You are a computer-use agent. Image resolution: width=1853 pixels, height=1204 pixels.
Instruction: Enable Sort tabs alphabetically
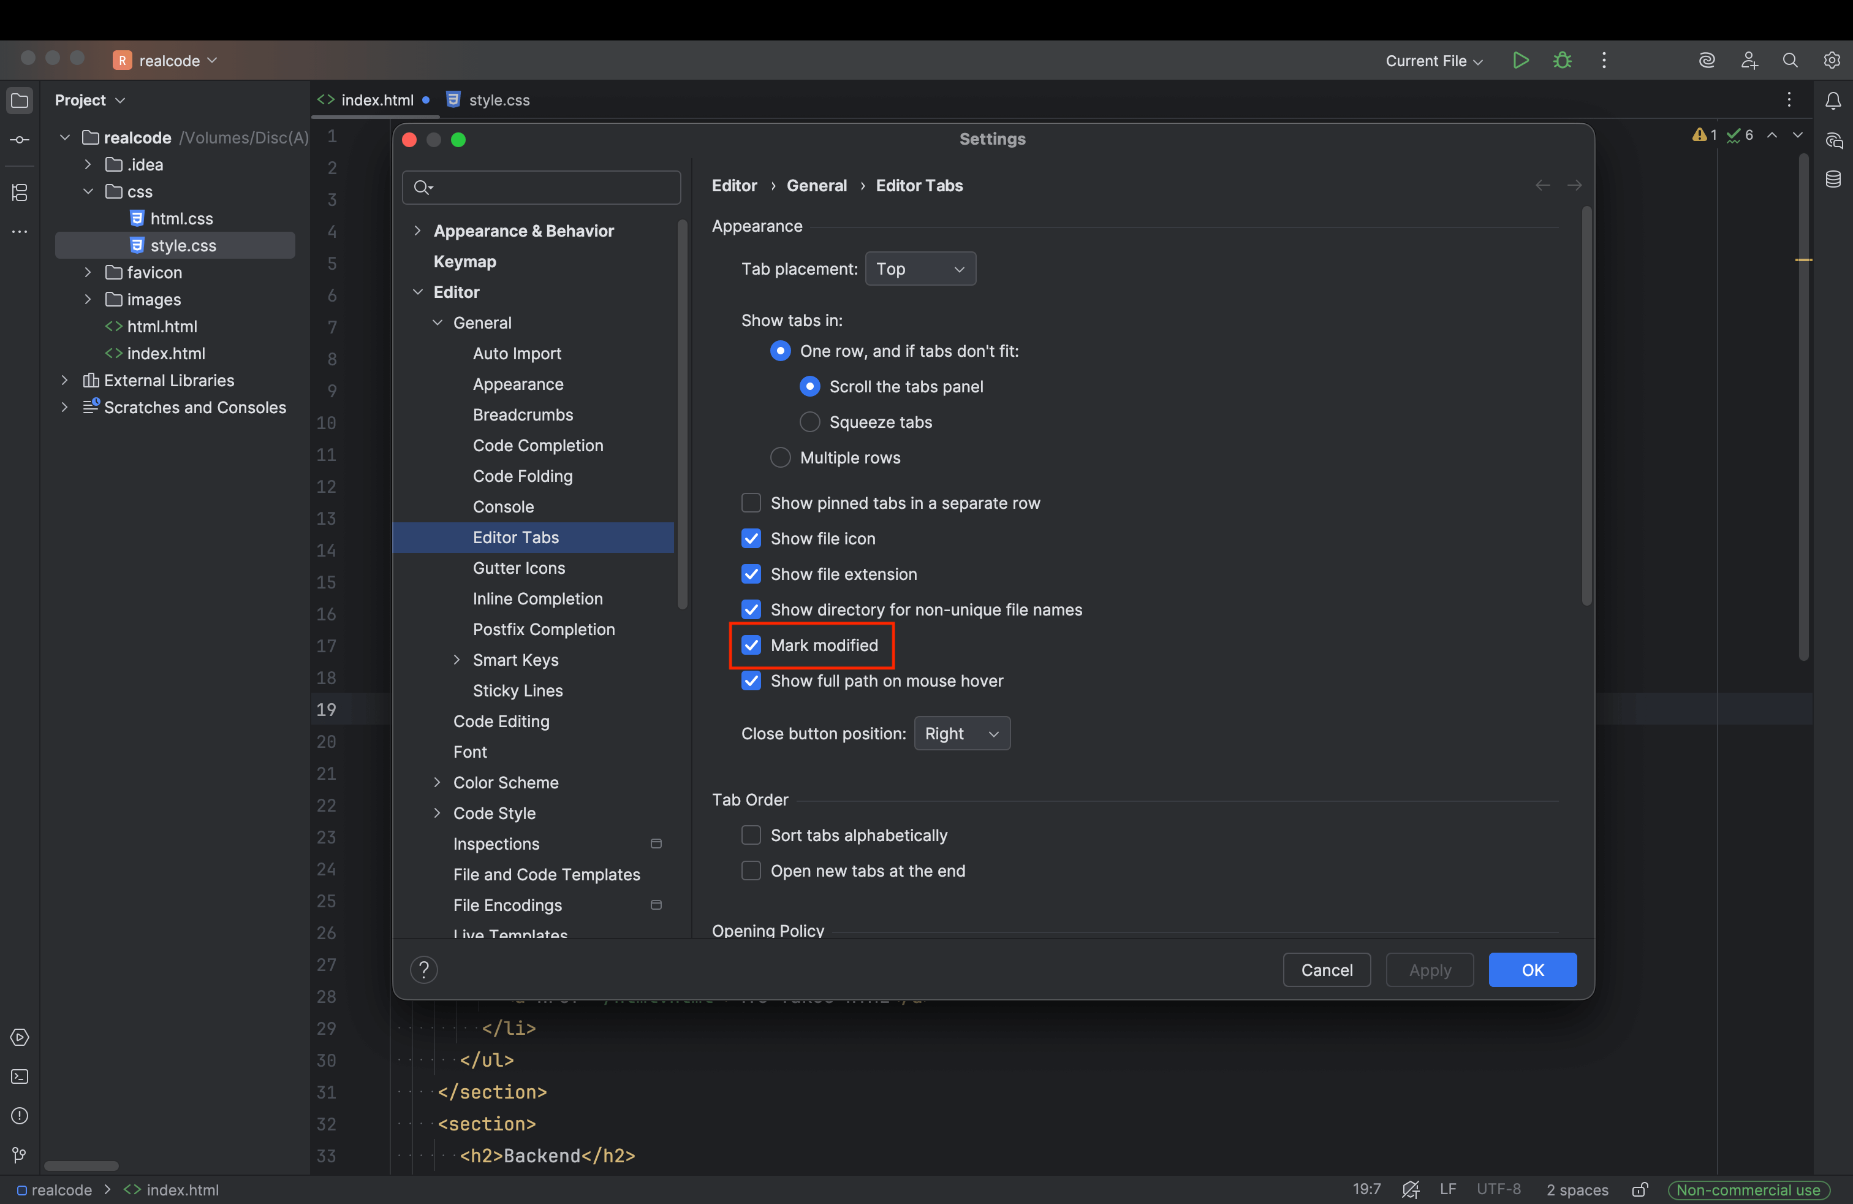coord(751,835)
